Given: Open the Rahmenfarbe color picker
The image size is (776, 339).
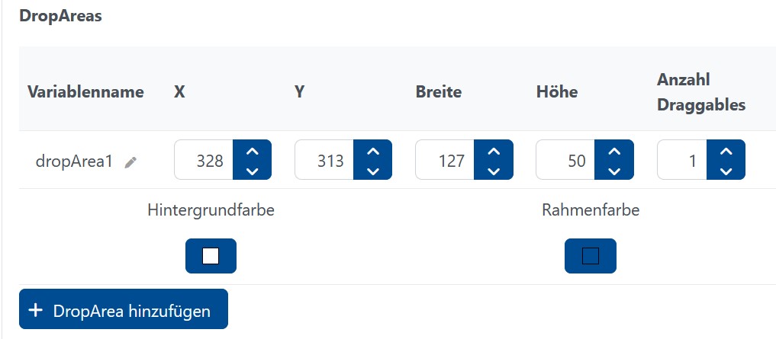Looking at the screenshot, I should [x=590, y=256].
